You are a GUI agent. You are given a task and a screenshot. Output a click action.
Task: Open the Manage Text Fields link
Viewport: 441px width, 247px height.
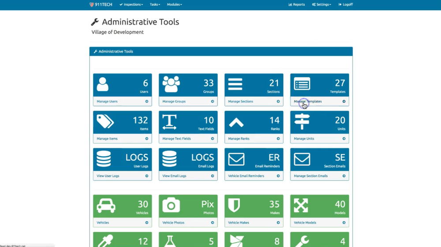[177, 138]
